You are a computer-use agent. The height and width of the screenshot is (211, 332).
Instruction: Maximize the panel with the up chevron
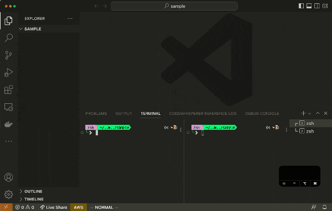click(318, 113)
